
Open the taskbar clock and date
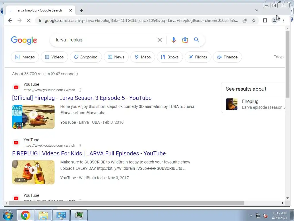pos(279,216)
